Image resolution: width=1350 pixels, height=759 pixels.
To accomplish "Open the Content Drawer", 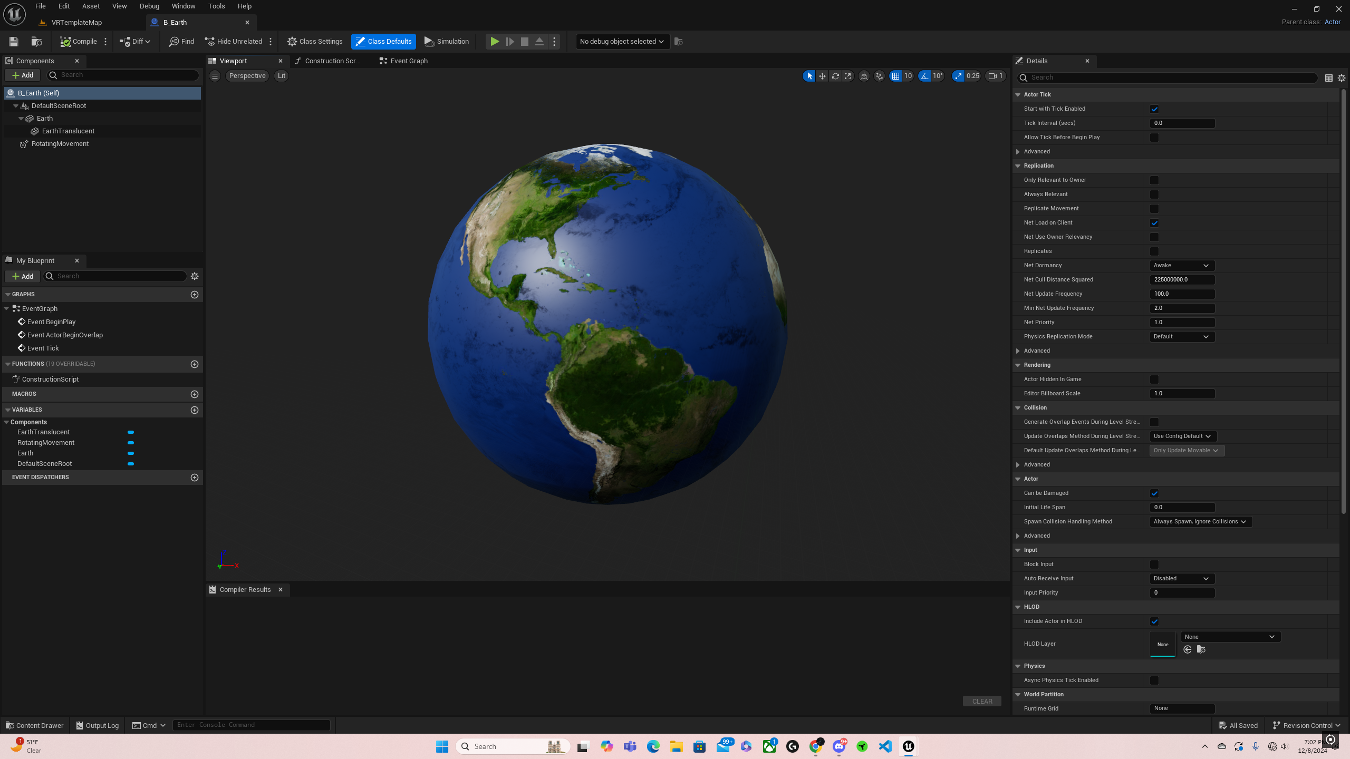I will (x=34, y=726).
